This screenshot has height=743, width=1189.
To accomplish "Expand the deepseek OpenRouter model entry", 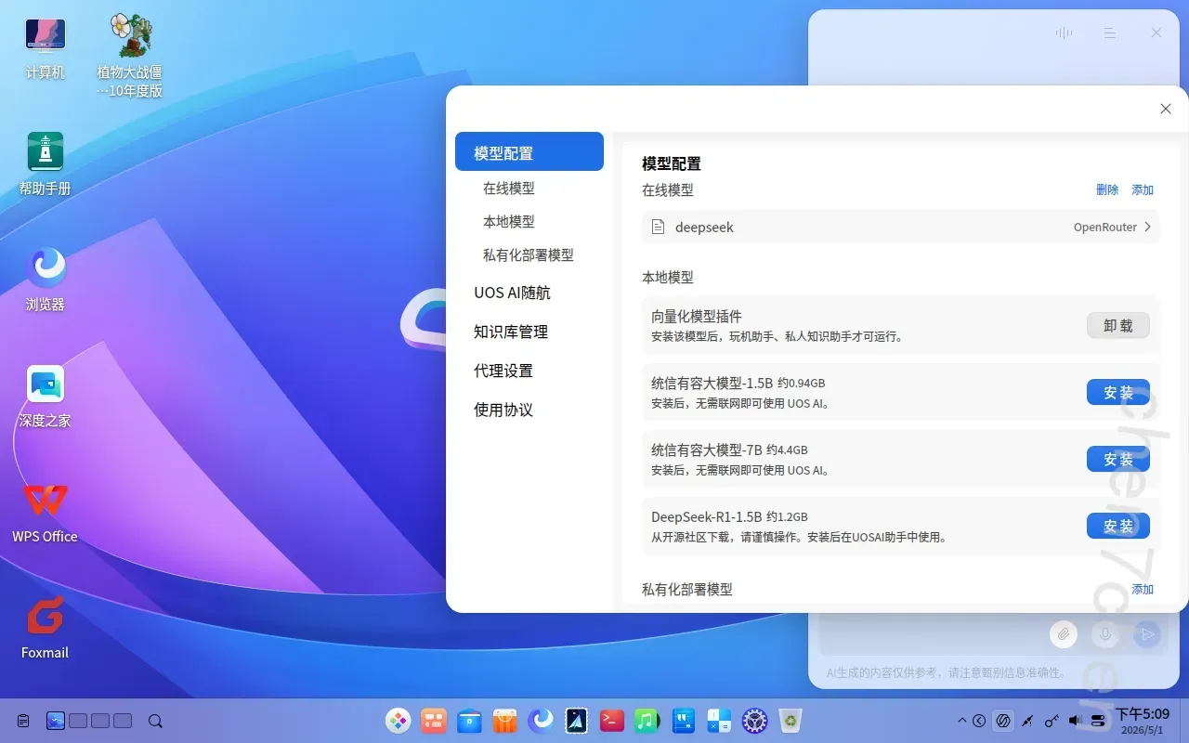I will click(x=900, y=227).
